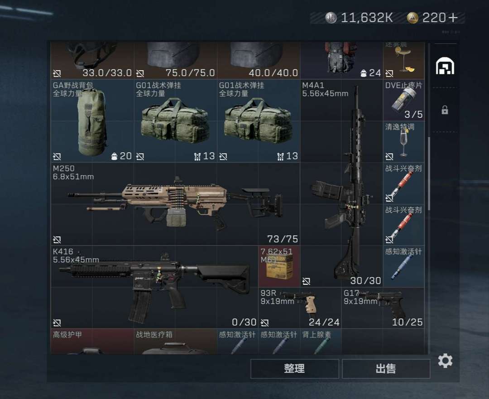The width and height of the screenshot is (489, 399).
Task: Select the DVE止疼片 painkiller item
Action: click(x=403, y=100)
